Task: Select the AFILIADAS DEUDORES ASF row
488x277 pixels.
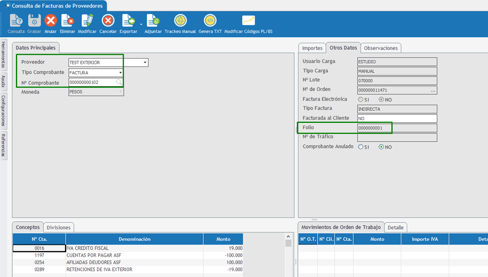Action: coord(128,263)
